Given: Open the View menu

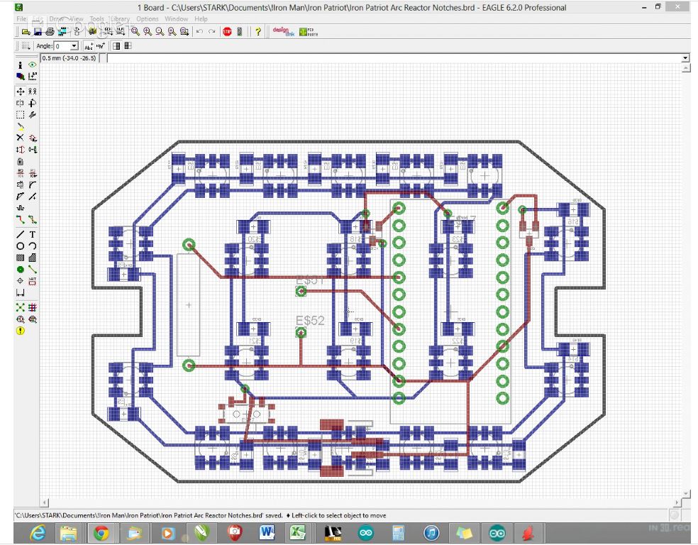Looking at the screenshot, I should click(x=76, y=18).
